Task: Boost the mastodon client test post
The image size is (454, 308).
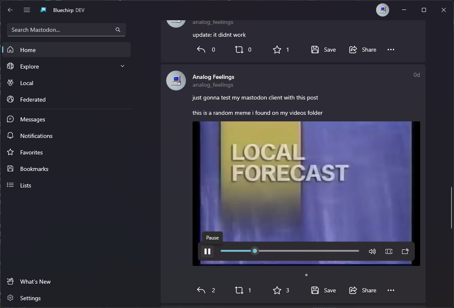Action: coord(243,290)
